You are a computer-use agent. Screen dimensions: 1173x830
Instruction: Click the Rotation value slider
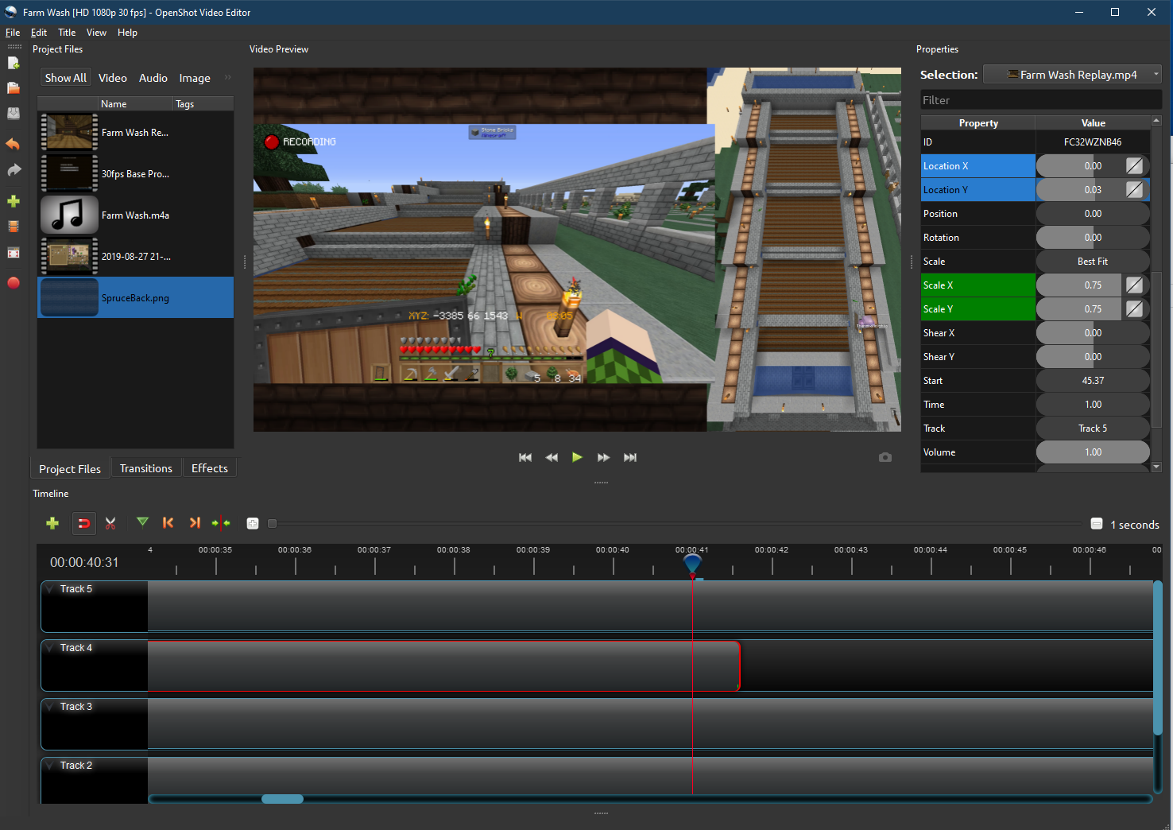[x=1093, y=238]
